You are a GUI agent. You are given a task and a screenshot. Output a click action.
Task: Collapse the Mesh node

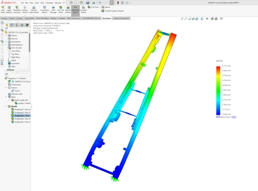point(6,97)
